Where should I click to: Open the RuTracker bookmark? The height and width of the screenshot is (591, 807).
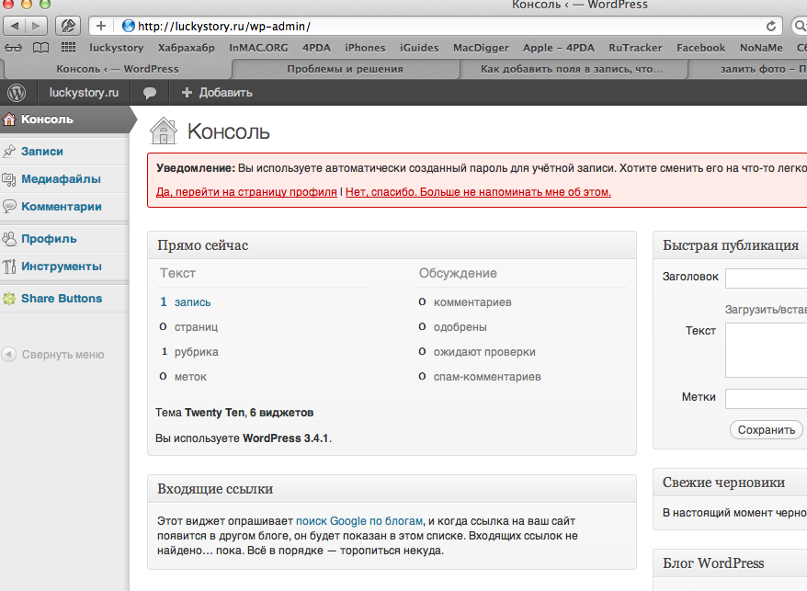tap(635, 48)
